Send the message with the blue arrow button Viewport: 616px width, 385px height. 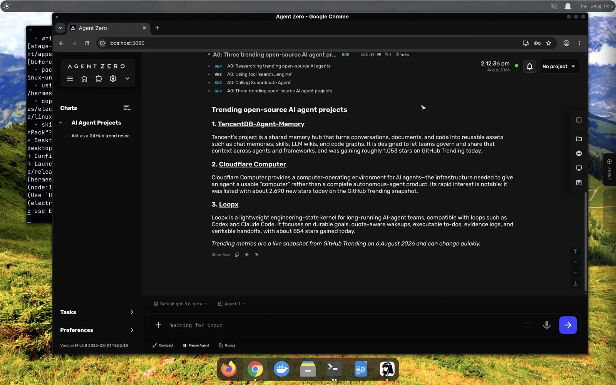click(568, 325)
